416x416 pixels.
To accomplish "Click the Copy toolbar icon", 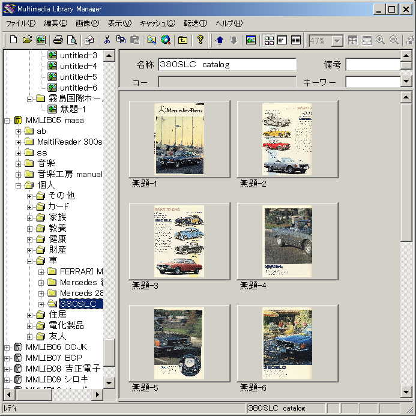I will click(121, 40).
